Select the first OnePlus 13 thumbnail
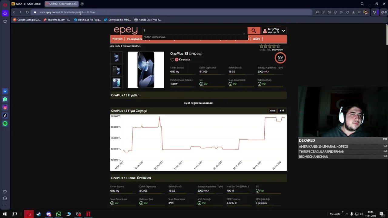 (116, 58)
